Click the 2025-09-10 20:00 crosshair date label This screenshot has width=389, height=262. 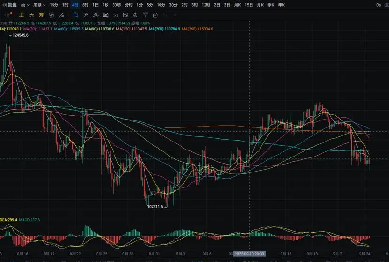(249, 254)
